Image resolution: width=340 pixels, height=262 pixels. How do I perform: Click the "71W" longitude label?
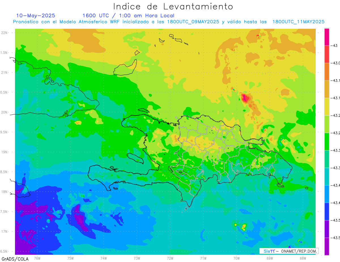203,258
